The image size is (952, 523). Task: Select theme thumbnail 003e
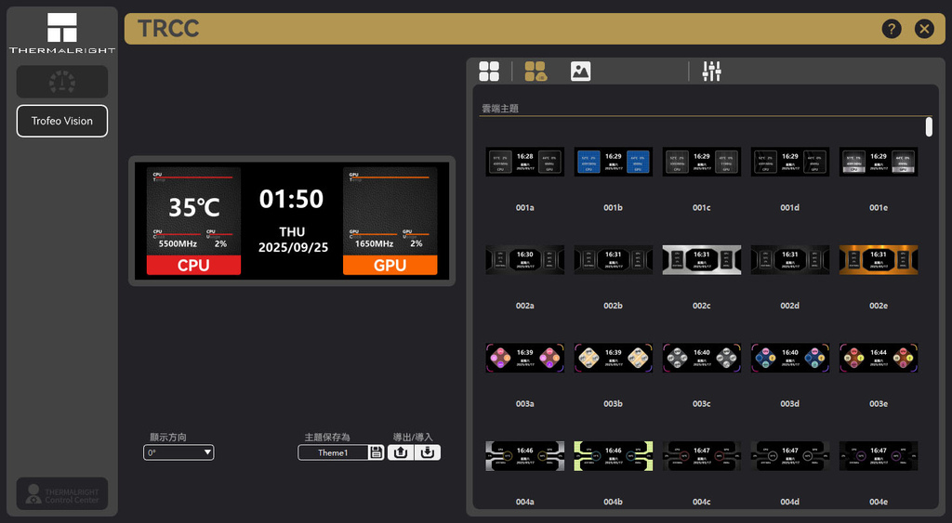(x=879, y=358)
